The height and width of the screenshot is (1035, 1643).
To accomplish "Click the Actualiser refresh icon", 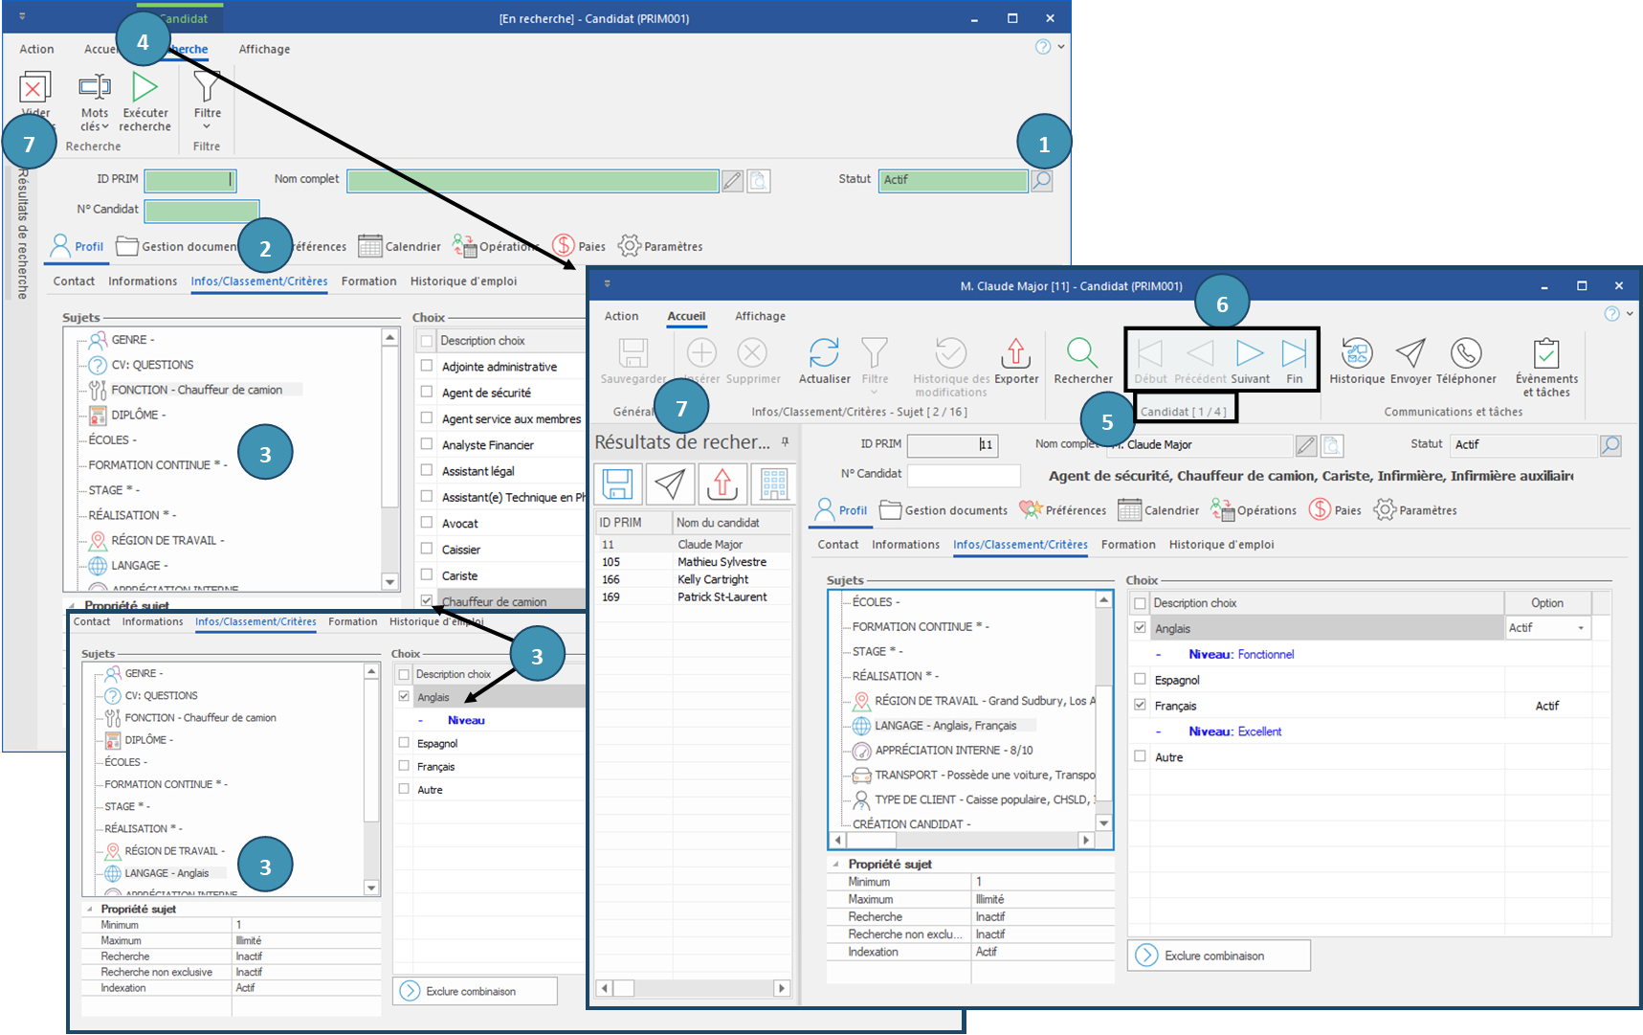I will [x=824, y=354].
